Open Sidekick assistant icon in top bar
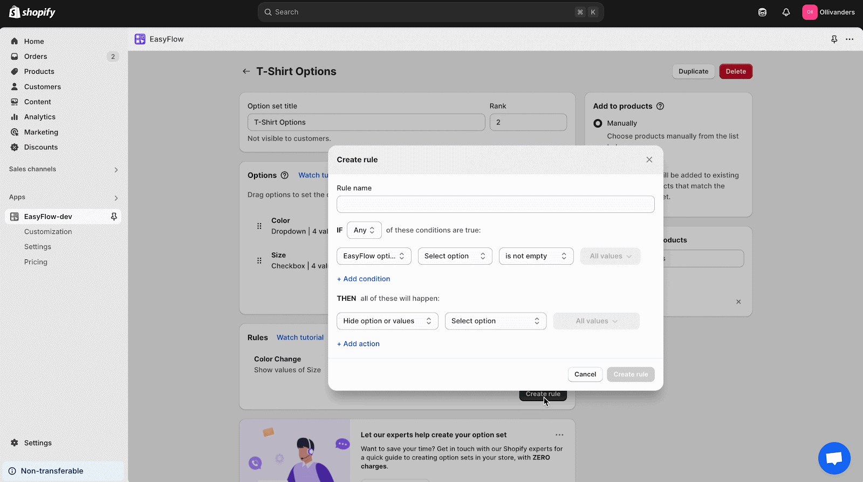Screen dimensions: 863x482 point(762,12)
